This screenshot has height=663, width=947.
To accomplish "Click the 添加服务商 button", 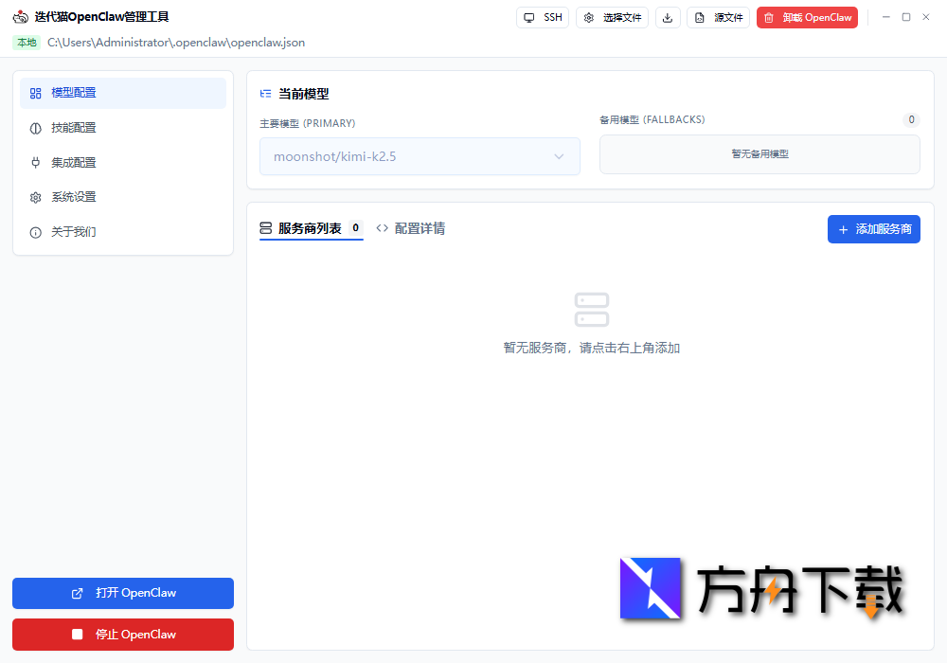I will tap(873, 228).
